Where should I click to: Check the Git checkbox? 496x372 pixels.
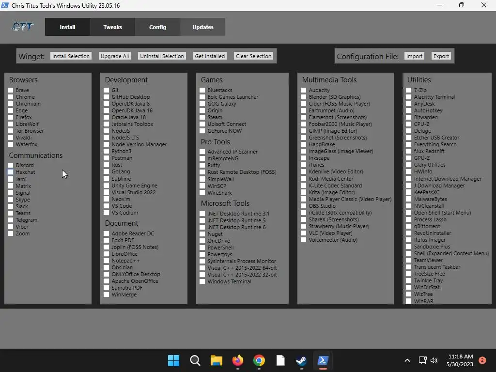click(x=106, y=90)
